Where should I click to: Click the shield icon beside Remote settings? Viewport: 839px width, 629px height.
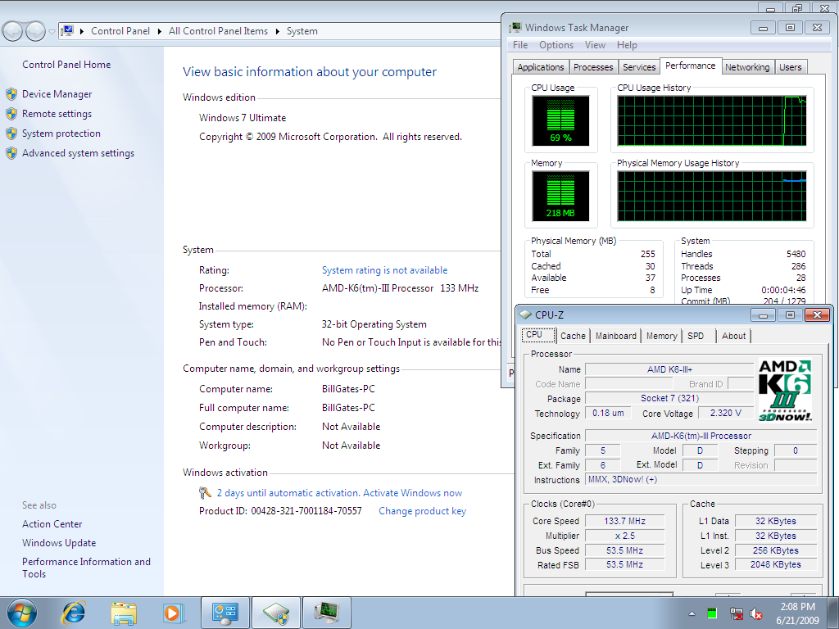[11, 114]
